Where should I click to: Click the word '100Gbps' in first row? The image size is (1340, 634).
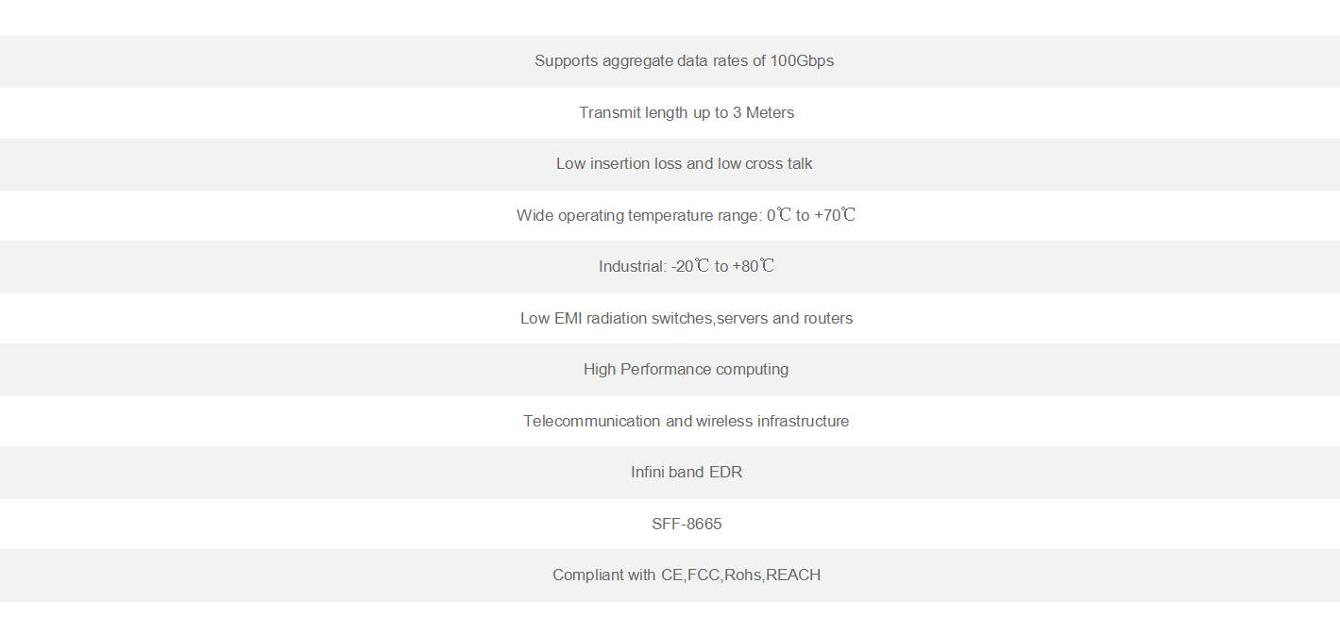802,61
